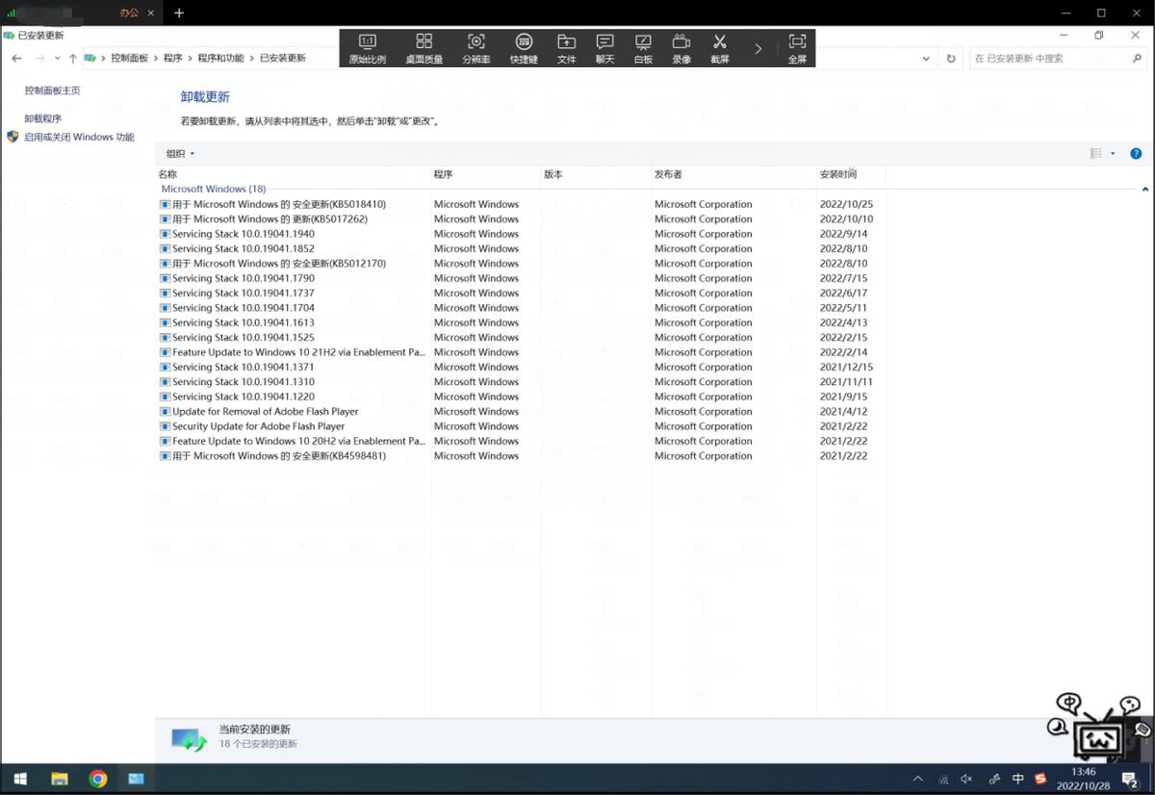This screenshot has height=795, width=1155.
Task: Open recent locations dropdown arrow
Action: click(x=58, y=59)
